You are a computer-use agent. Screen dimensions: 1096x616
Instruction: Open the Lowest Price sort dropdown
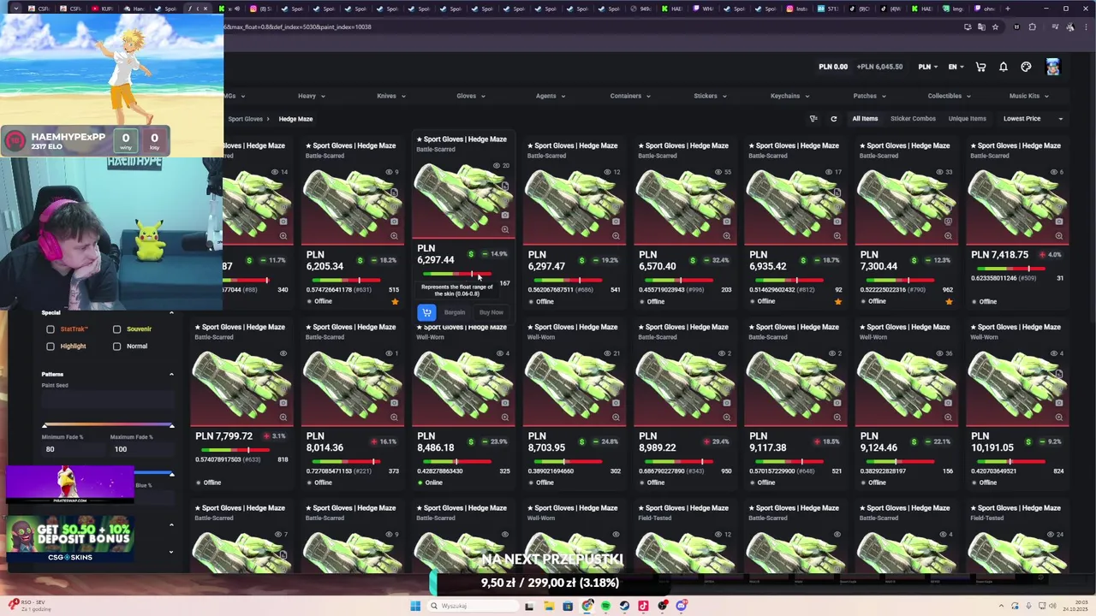[x=1033, y=119]
